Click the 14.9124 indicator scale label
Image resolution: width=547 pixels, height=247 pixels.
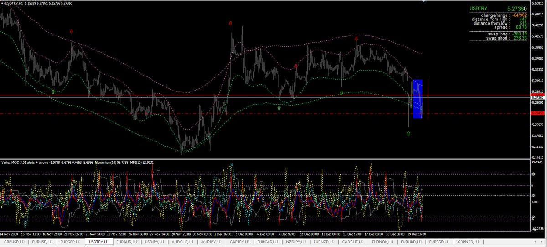coord(537,162)
